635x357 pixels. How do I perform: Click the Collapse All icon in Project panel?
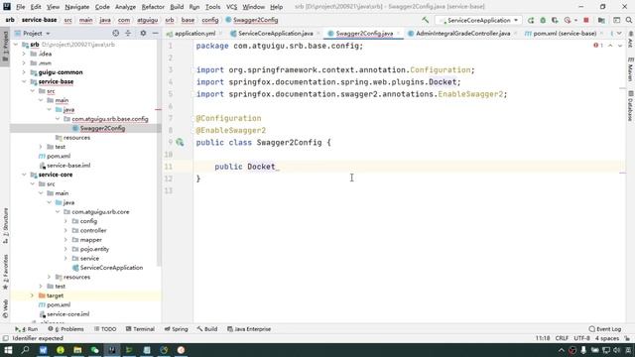click(x=128, y=33)
